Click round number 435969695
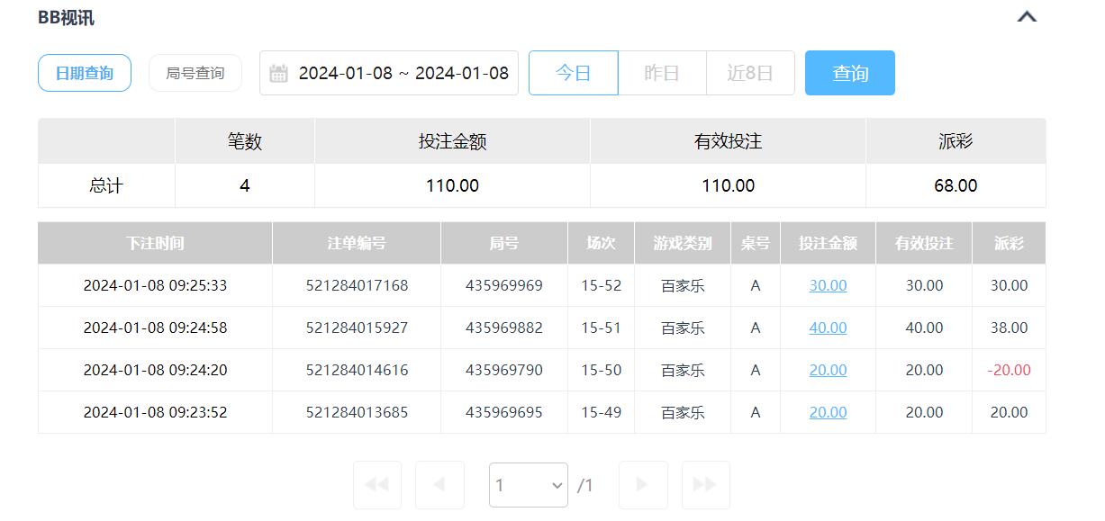The width and height of the screenshot is (1105, 521). point(504,412)
